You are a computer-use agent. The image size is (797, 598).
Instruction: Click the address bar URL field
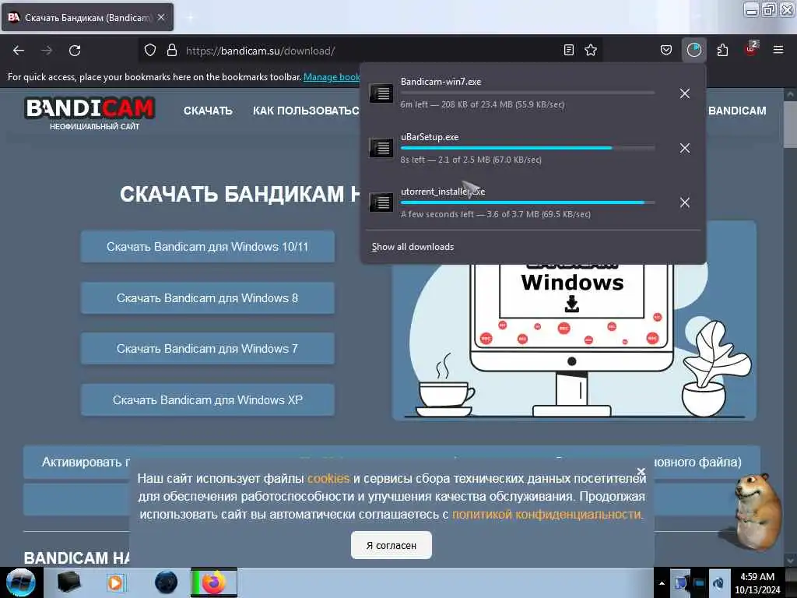(371, 51)
